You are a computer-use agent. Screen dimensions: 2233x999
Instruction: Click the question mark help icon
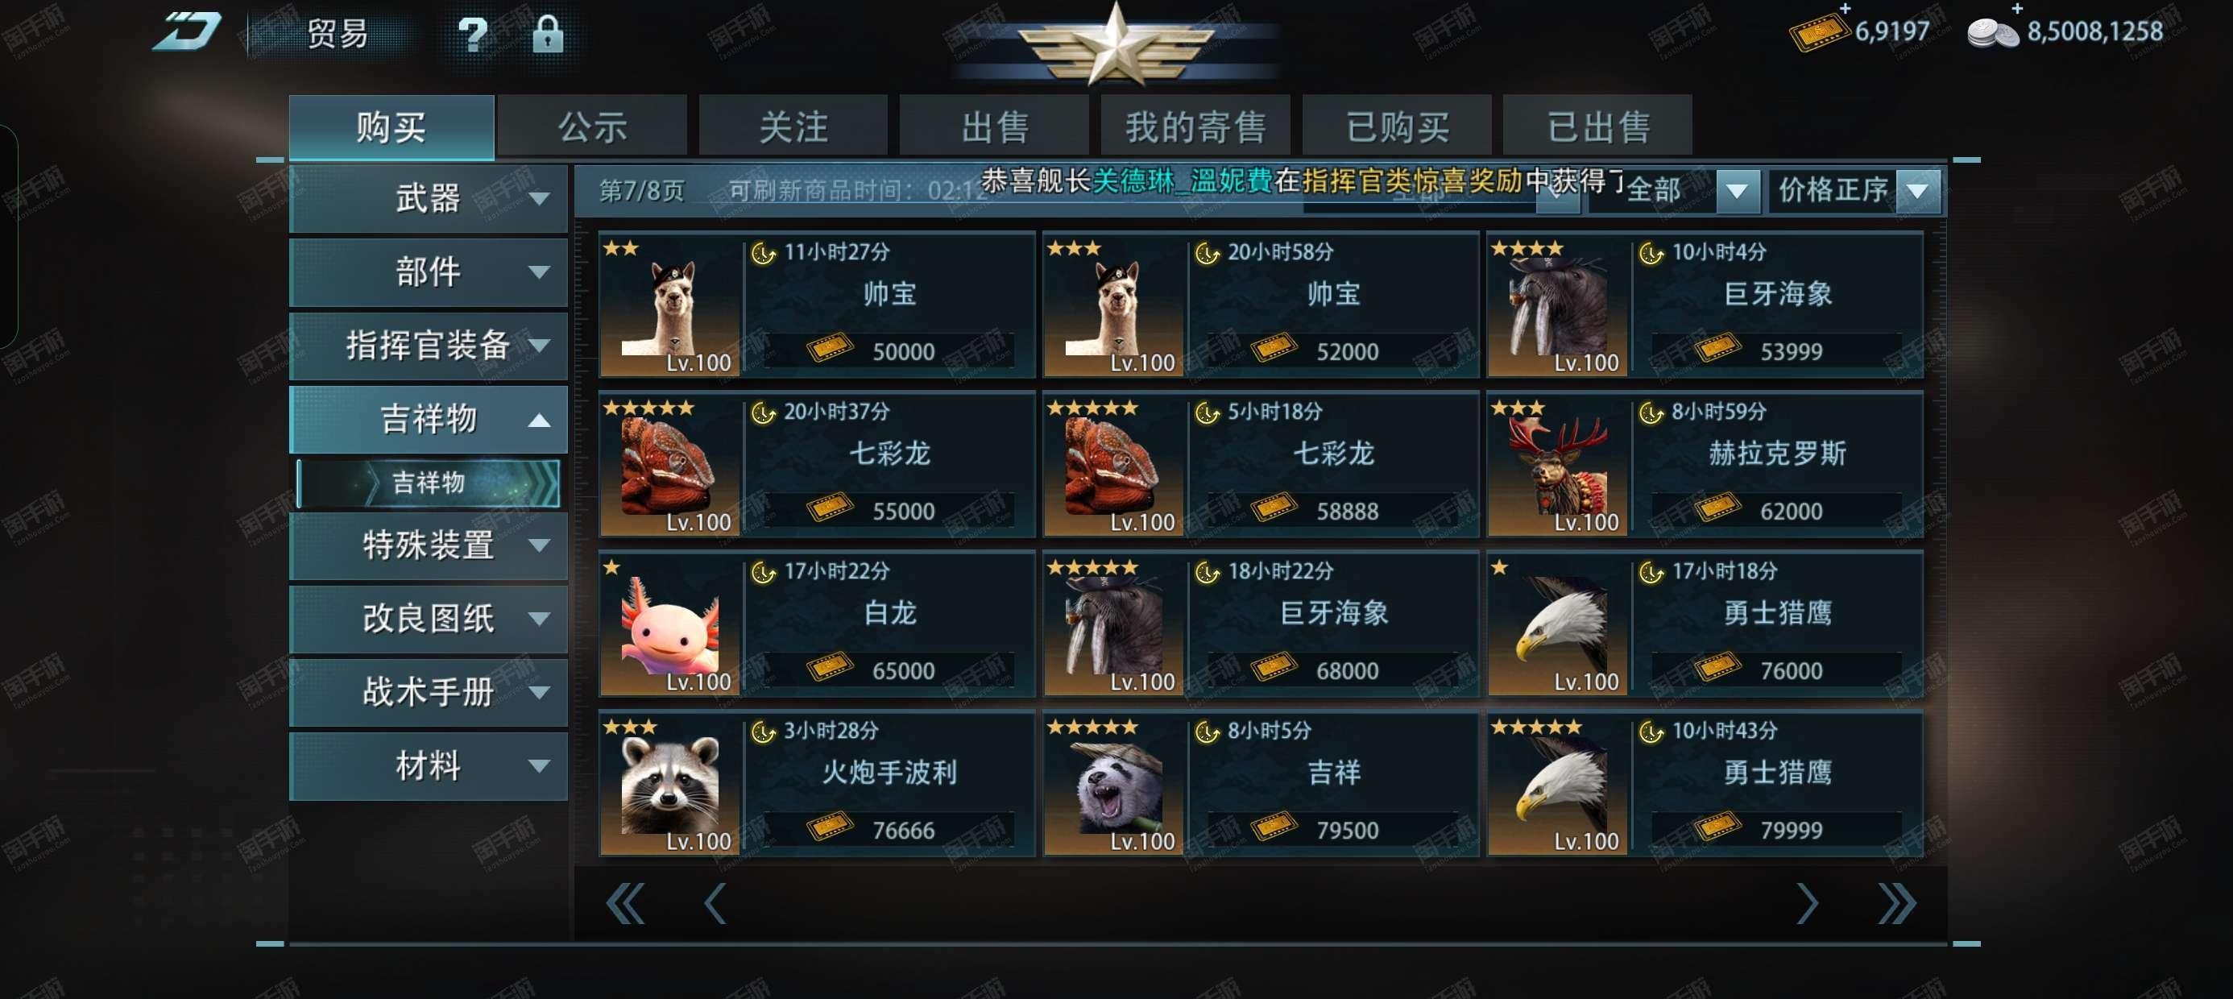(472, 35)
